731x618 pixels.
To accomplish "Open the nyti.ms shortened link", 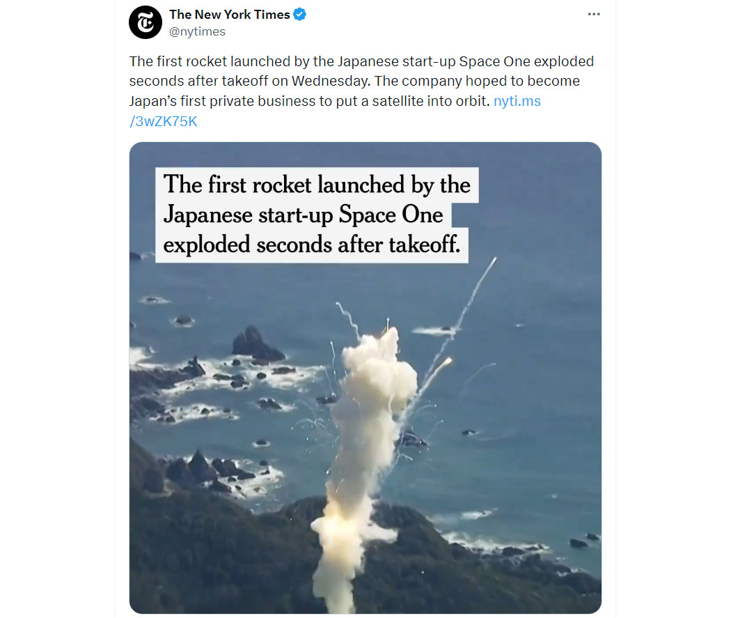I will point(517,101).
